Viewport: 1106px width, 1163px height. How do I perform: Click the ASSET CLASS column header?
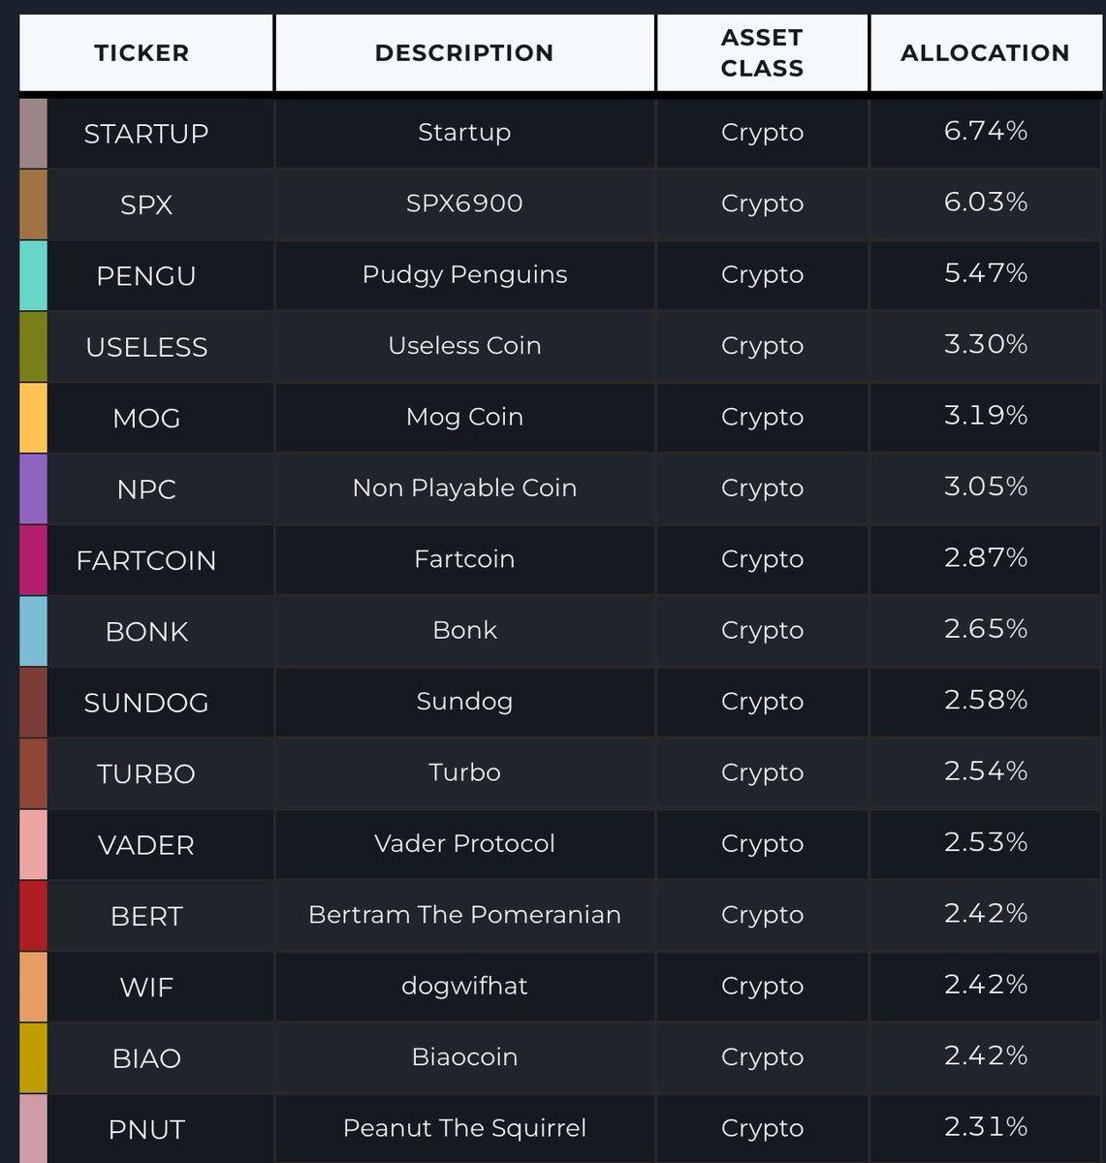click(x=762, y=52)
